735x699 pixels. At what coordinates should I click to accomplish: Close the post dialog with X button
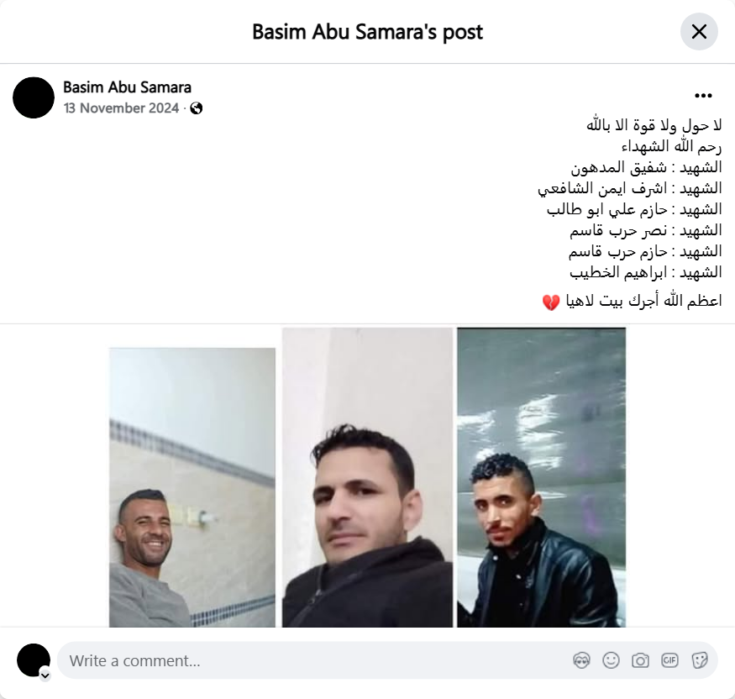[x=699, y=32]
